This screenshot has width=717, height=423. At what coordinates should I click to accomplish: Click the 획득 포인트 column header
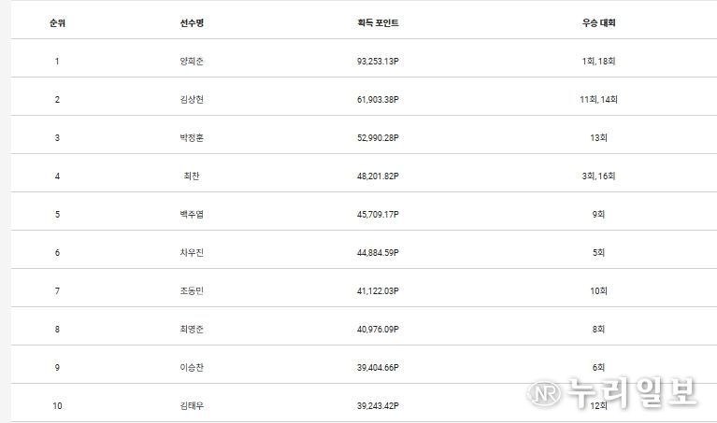point(378,22)
